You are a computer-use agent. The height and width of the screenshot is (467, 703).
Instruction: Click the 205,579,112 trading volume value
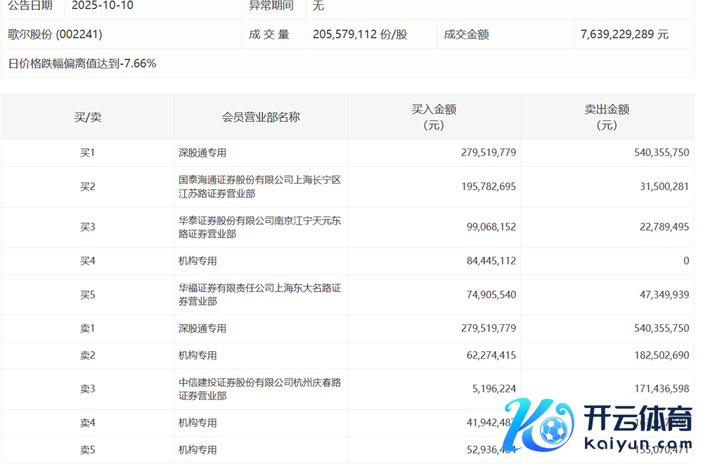coord(360,34)
